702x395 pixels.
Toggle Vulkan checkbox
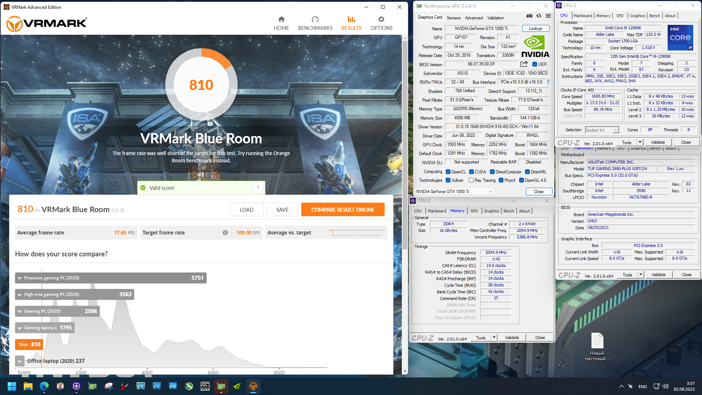coord(448,180)
